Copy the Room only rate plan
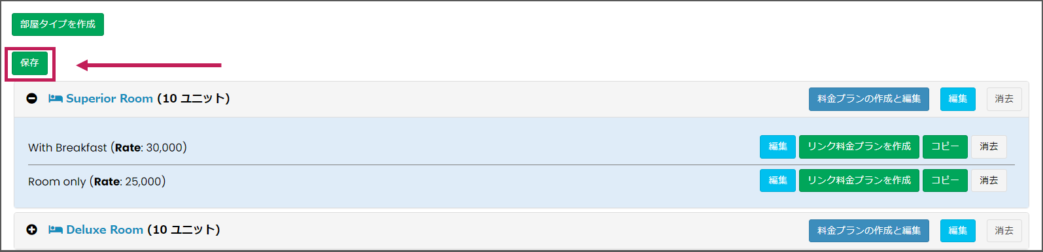Viewport: 1043px width, 252px height. 945,181
